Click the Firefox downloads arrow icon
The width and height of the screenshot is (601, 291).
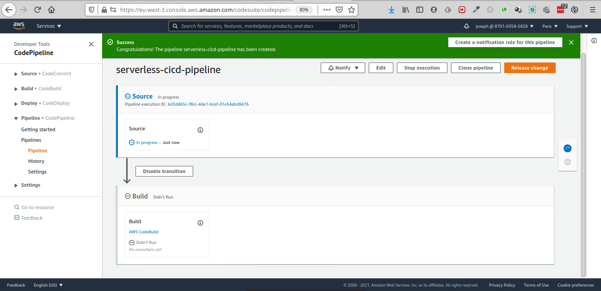(391, 10)
